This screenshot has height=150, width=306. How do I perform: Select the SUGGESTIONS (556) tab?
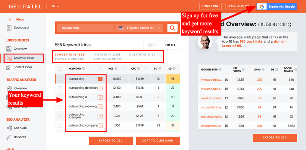pos(70,54)
